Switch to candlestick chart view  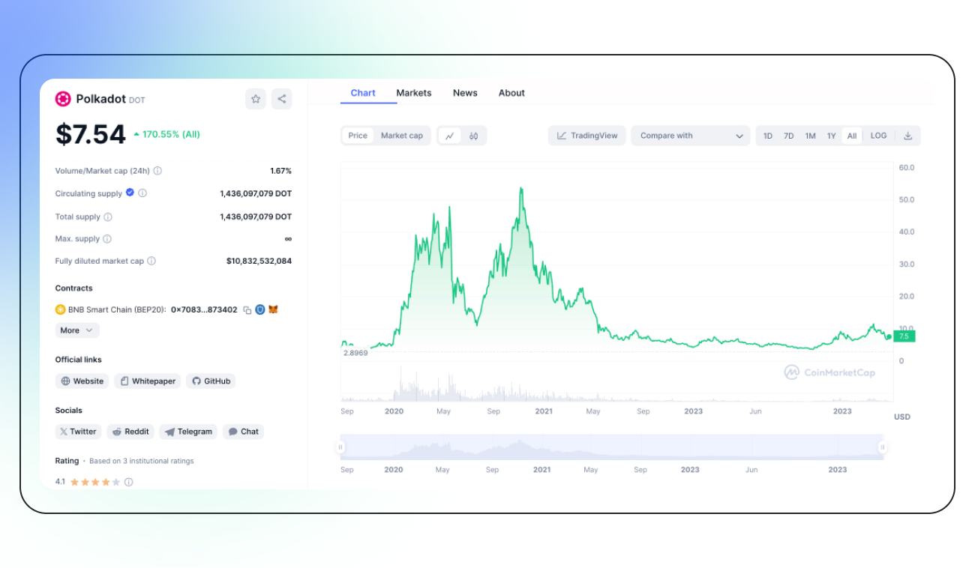[x=474, y=136]
